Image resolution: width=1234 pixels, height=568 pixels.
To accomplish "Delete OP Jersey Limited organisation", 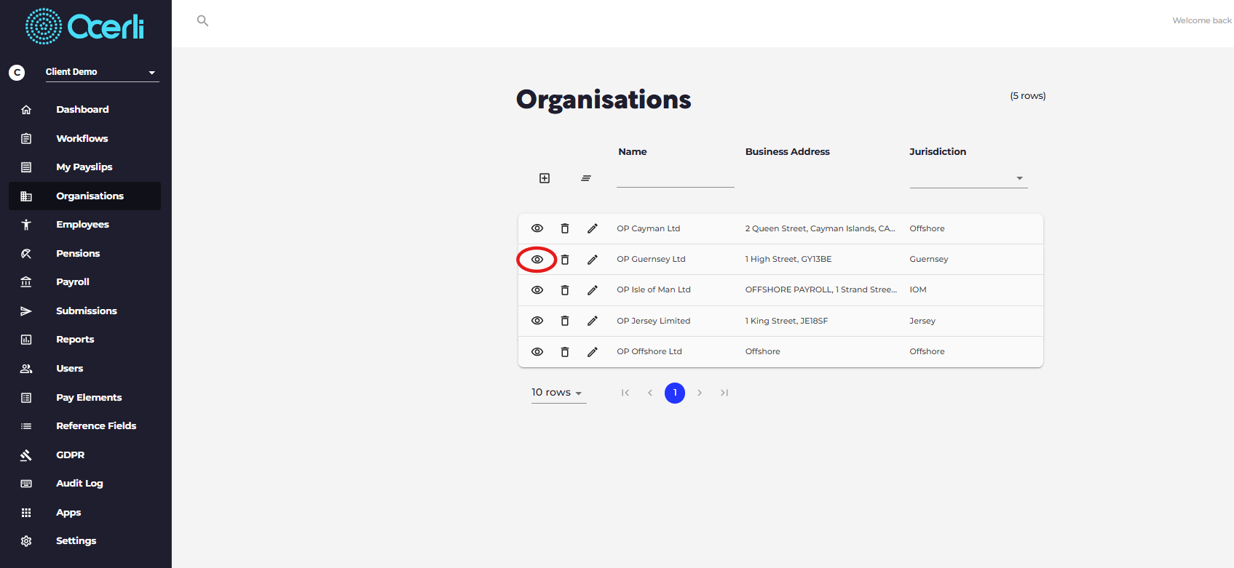I will 565,321.
